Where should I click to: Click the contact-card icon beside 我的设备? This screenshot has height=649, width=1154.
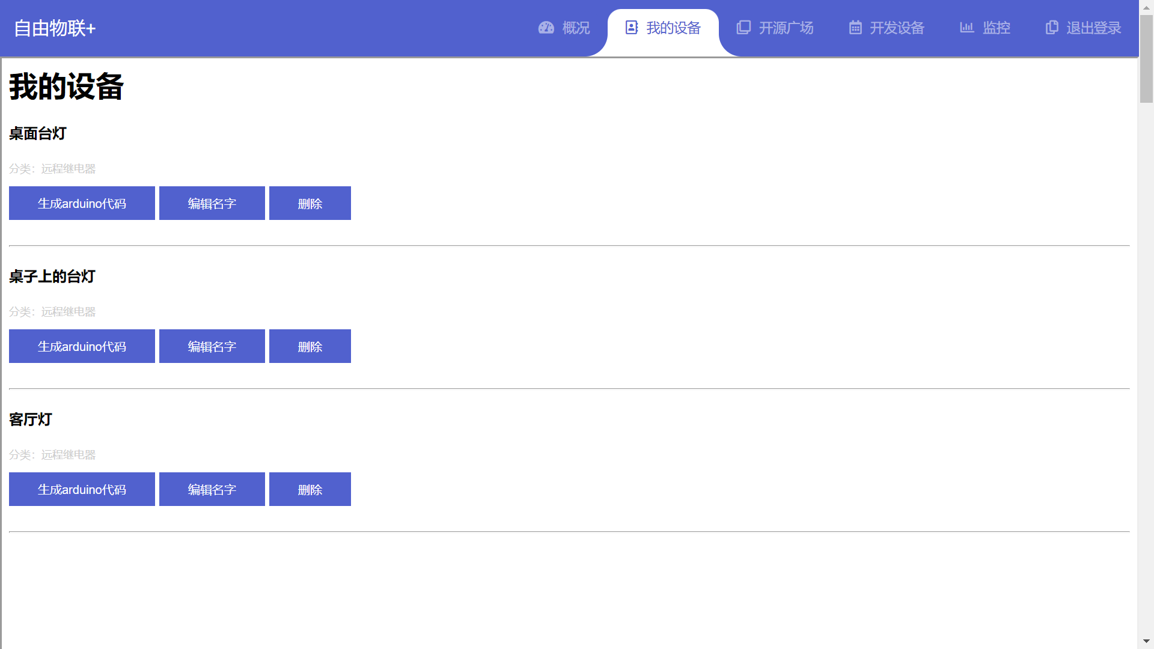tap(631, 28)
